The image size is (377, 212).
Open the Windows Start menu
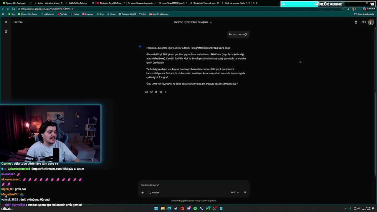tap(156, 208)
